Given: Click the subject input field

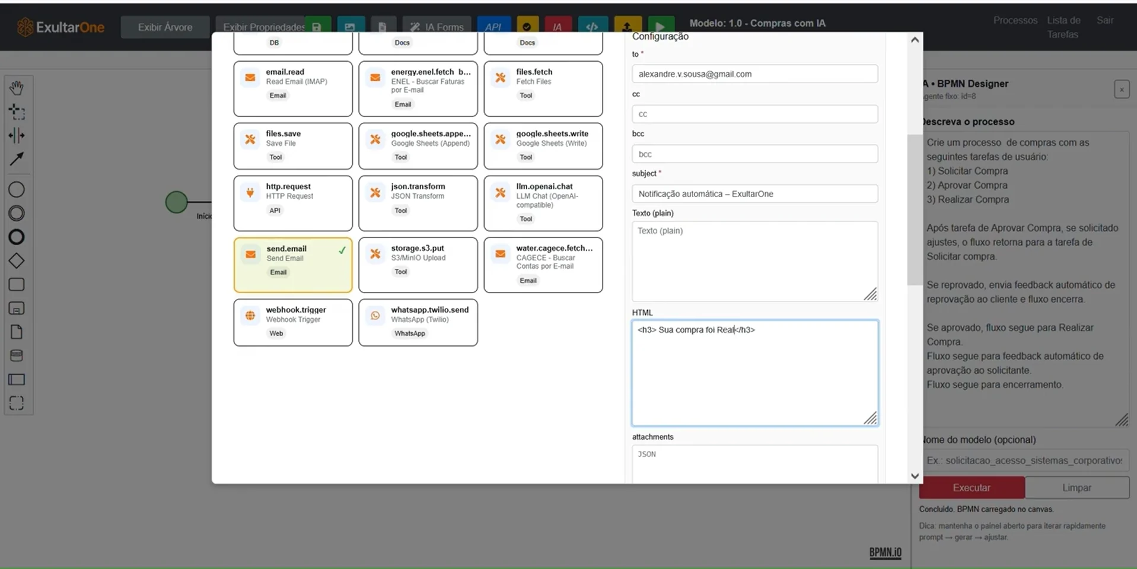Looking at the screenshot, I should (x=754, y=193).
